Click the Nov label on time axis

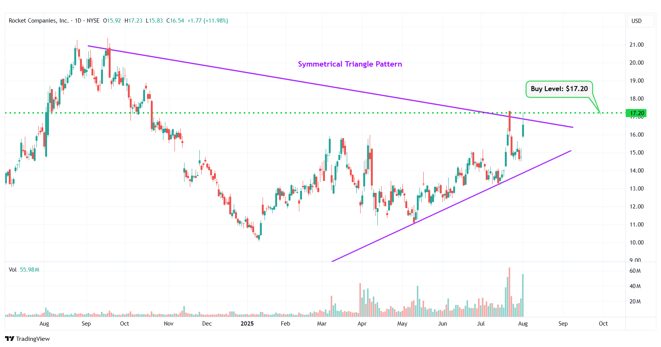(x=169, y=324)
